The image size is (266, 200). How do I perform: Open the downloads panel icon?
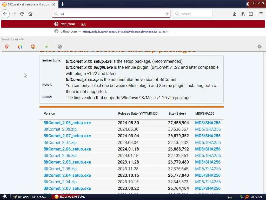click(x=234, y=14)
